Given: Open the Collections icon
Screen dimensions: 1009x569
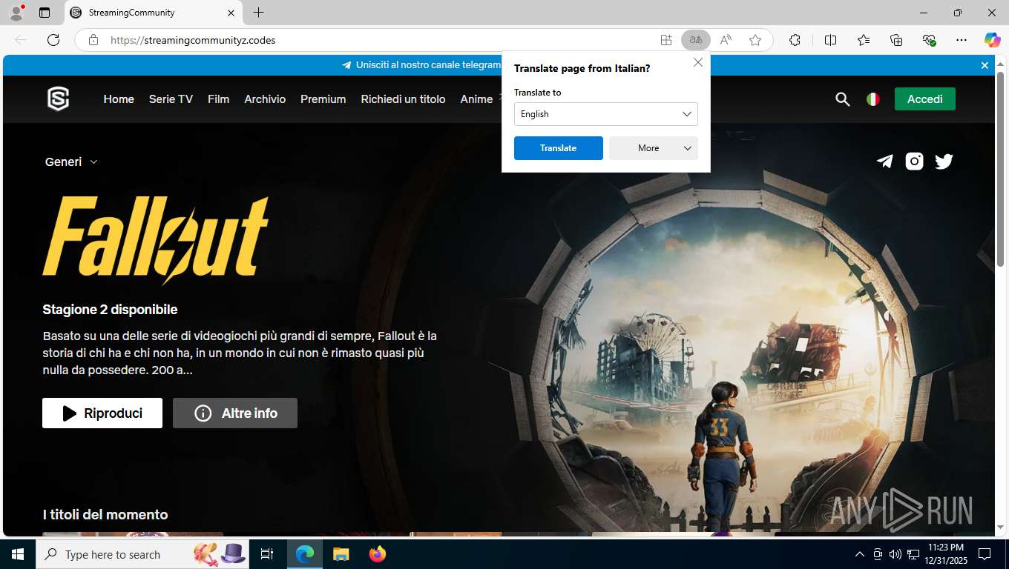Looking at the screenshot, I should click(x=896, y=40).
